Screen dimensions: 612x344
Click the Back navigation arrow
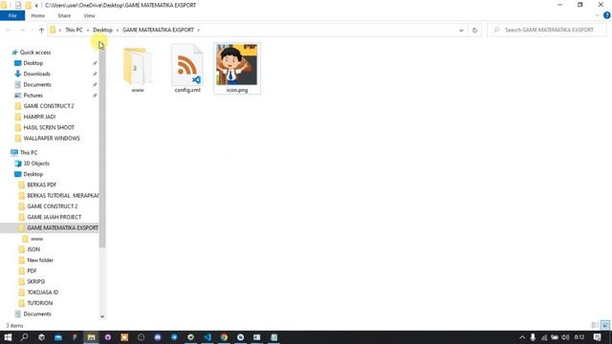[9, 30]
